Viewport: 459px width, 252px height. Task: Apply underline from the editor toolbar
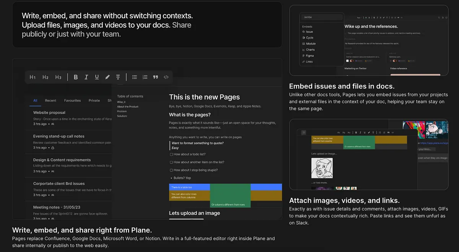click(x=97, y=77)
